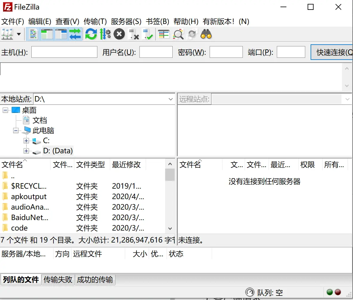The image size is (353, 300).
Task: Click local file list scroll-up arrow
Action: [x=170, y=164]
